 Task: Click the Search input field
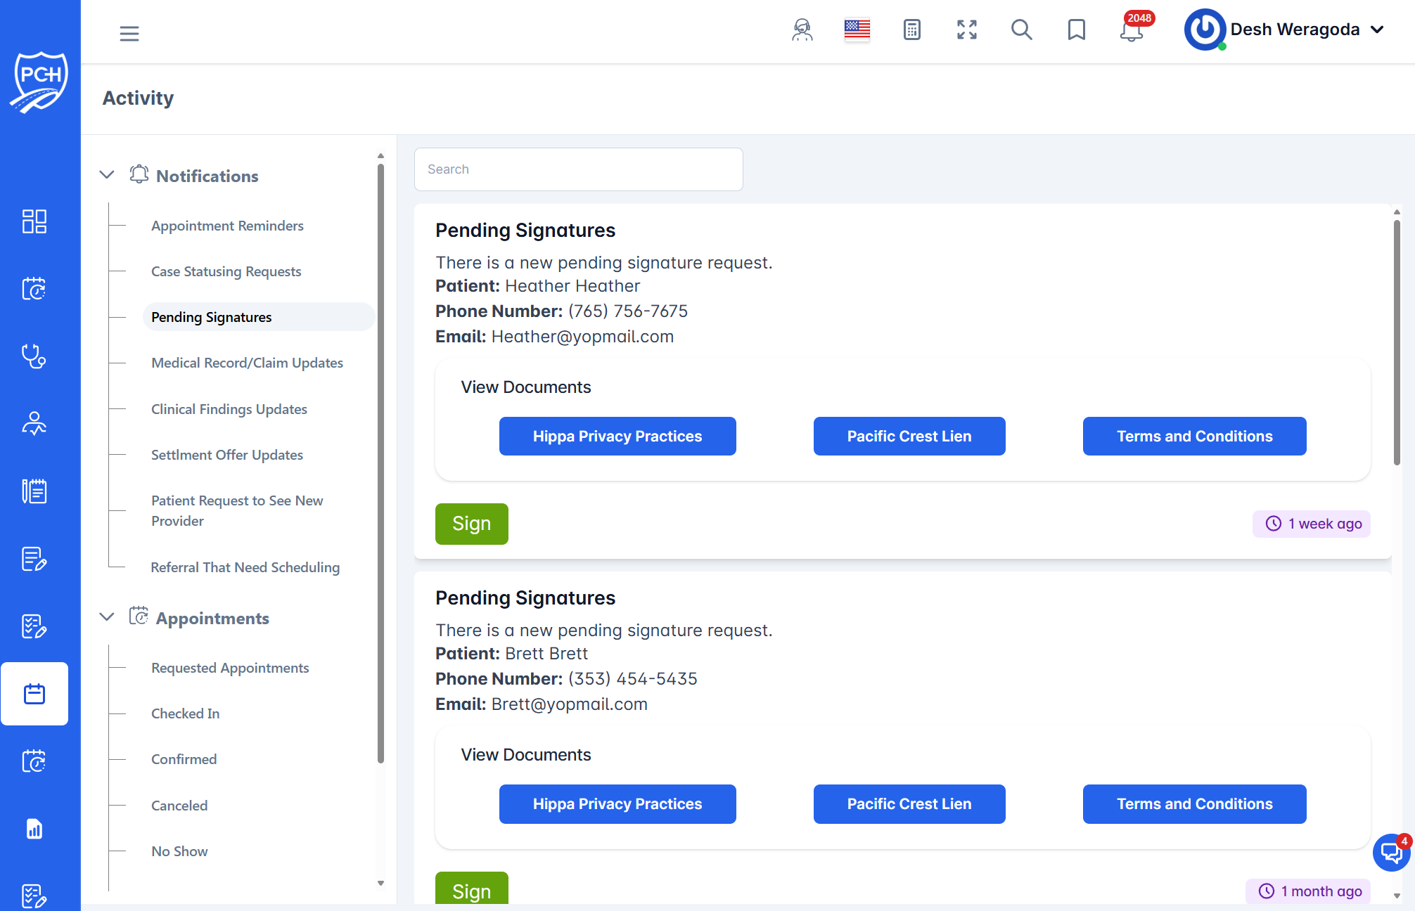click(578, 169)
